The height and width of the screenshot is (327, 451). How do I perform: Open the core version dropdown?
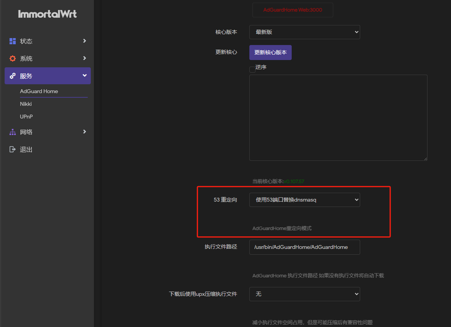click(304, 32)
